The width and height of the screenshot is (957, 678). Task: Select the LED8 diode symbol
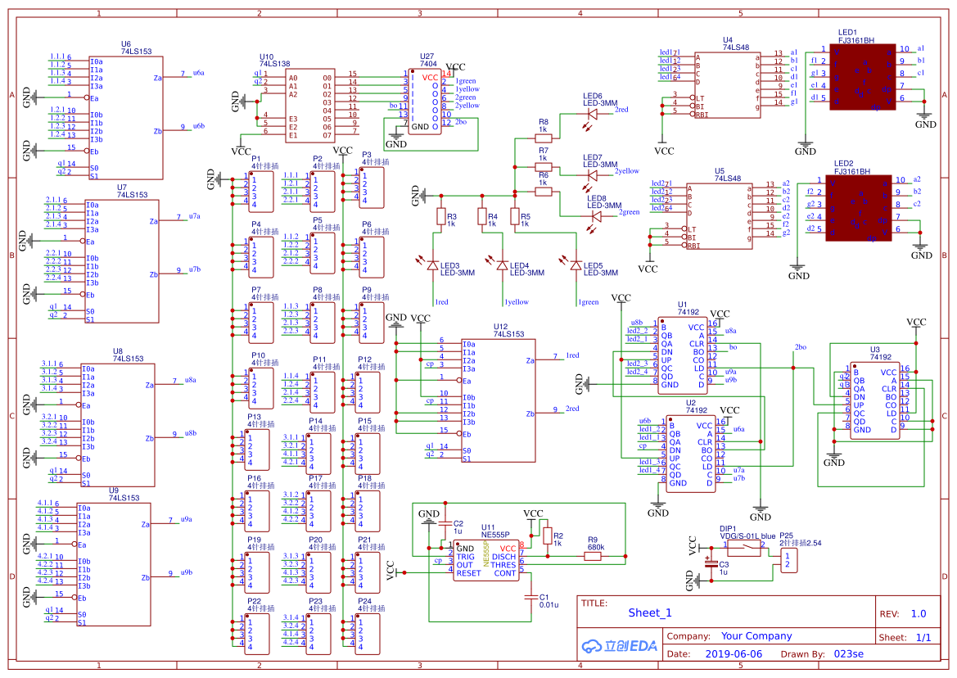(596, 217)
